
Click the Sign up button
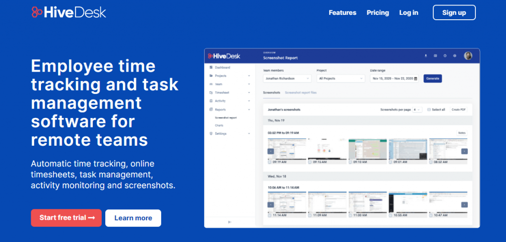454,12
